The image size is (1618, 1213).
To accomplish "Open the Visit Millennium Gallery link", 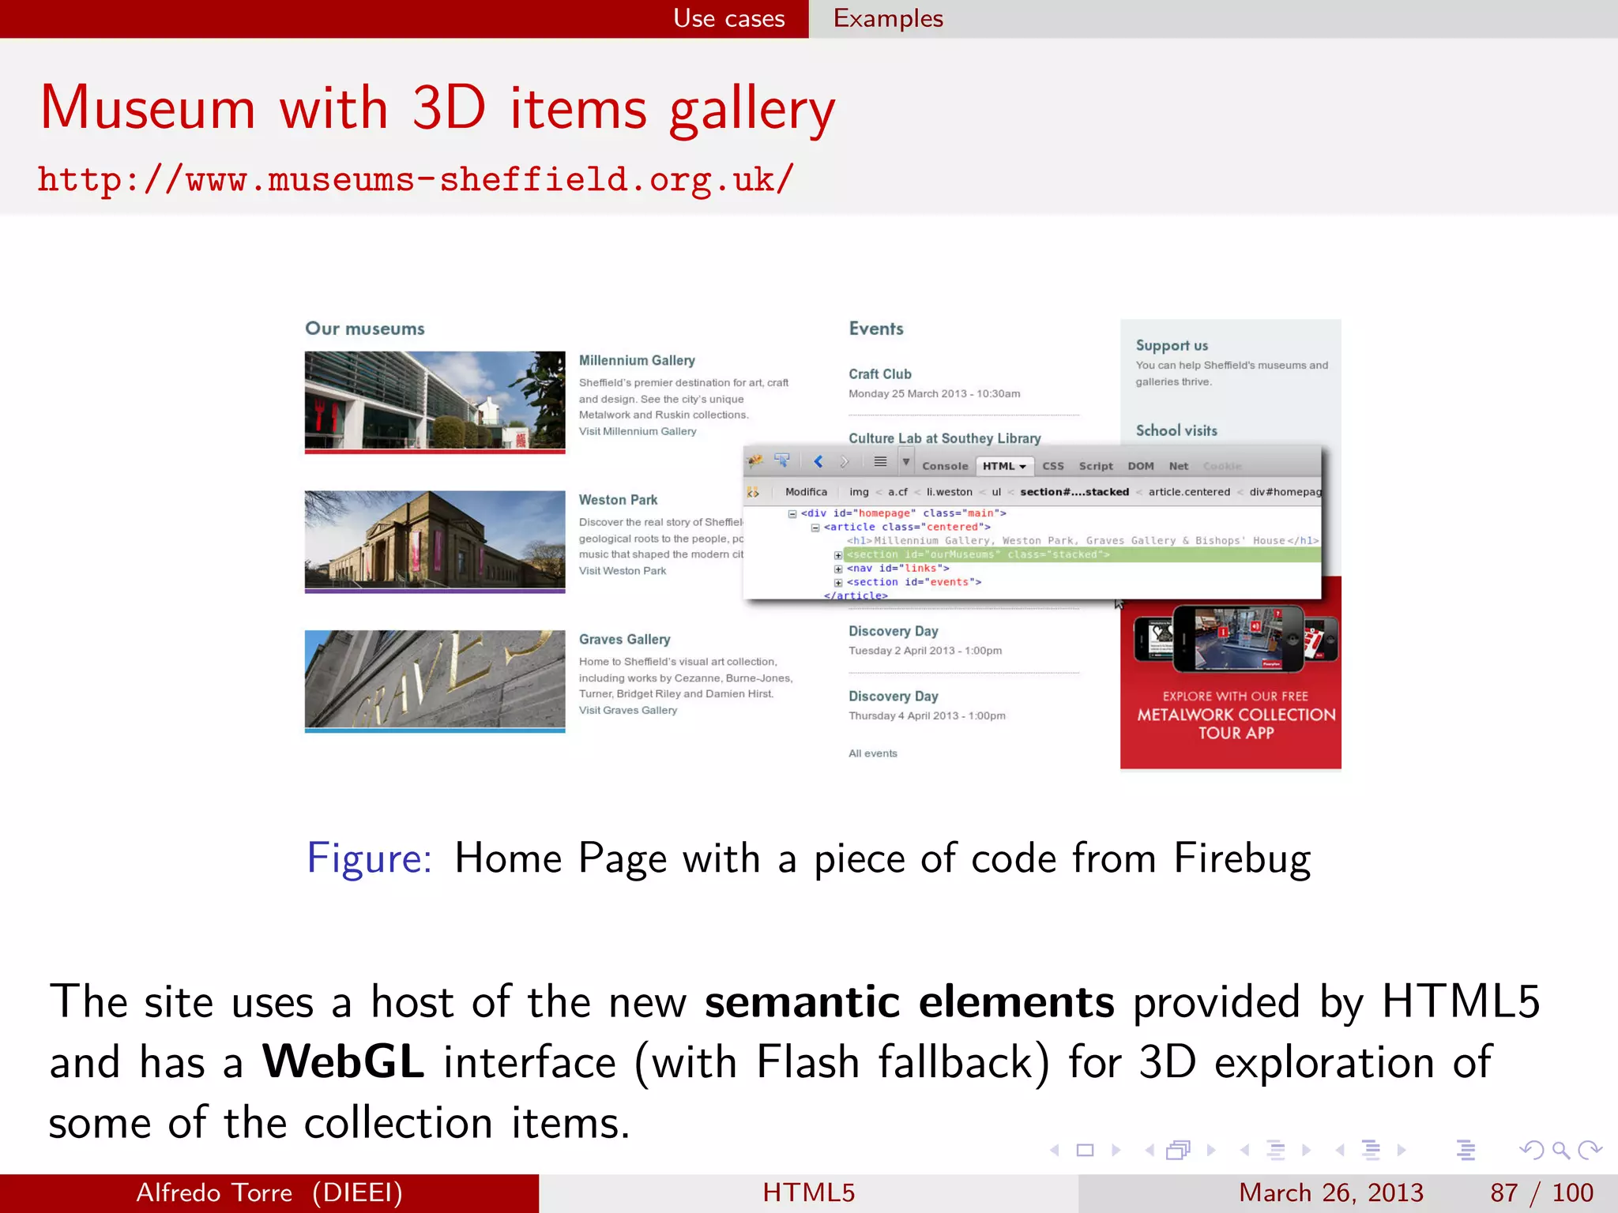I will [x=638, y=431].
